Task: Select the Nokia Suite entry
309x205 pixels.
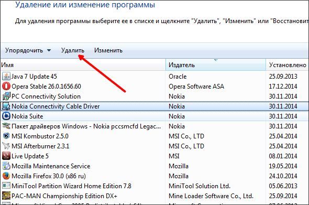Action: (154, 116)
